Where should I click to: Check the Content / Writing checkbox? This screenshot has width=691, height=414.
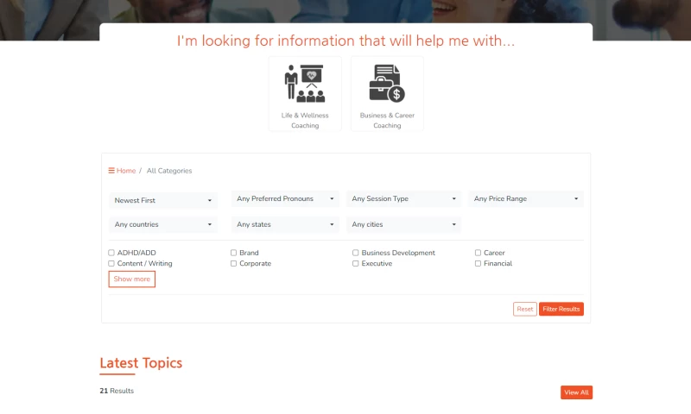[111, 264]
